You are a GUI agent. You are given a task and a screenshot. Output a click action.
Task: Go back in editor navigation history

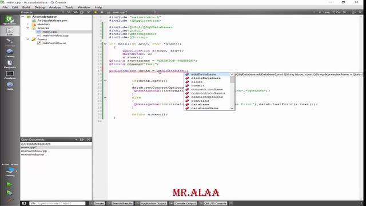pyautogui.click(x=96, y=12)
